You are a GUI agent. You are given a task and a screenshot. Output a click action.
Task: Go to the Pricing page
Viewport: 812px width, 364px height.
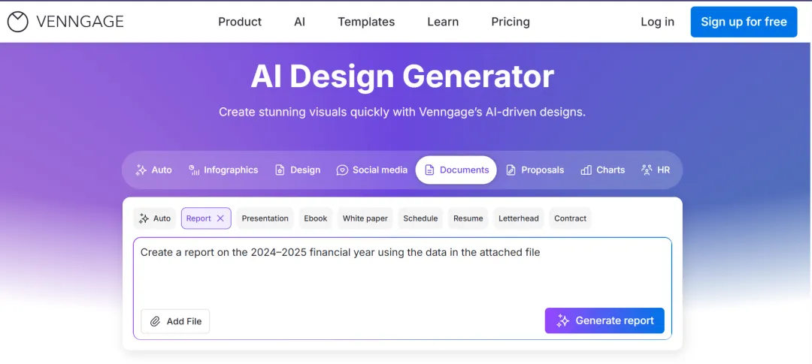(511, 22)
